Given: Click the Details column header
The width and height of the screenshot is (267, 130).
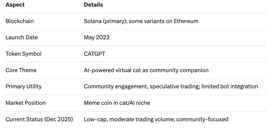Looking at the screenshot, I should (x=93, y=5).
